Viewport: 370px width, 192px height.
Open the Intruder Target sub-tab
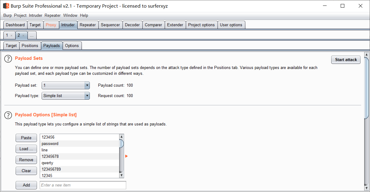[11, 46]
